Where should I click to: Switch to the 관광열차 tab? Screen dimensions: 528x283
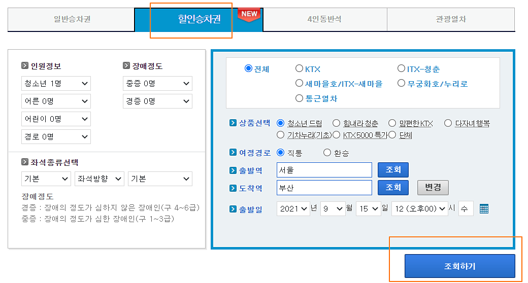pyautogui.click(x=451, y=19)
